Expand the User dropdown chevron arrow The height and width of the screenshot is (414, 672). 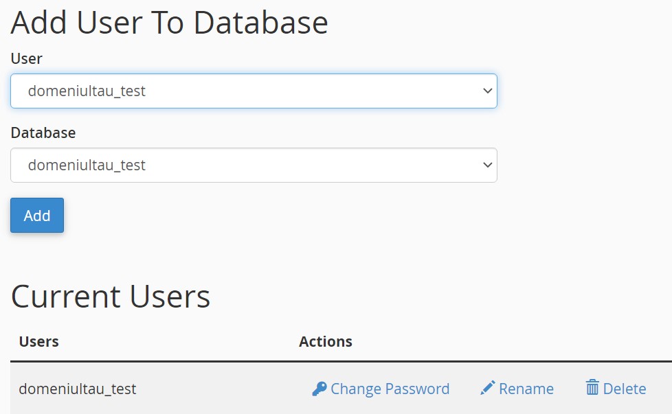click(x=487, y=91)
